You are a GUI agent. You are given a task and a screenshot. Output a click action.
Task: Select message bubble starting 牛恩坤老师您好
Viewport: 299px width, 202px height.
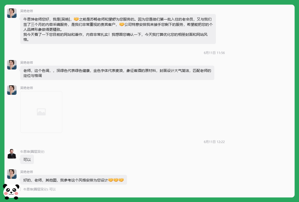coord(118,29)
